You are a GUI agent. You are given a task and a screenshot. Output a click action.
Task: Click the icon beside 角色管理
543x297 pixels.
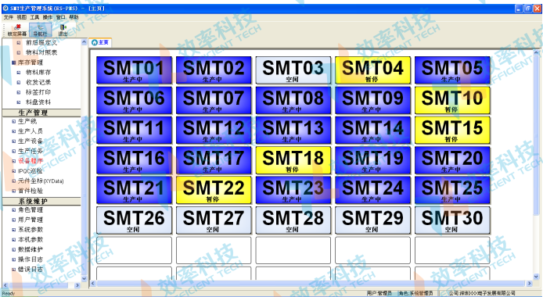14,210
